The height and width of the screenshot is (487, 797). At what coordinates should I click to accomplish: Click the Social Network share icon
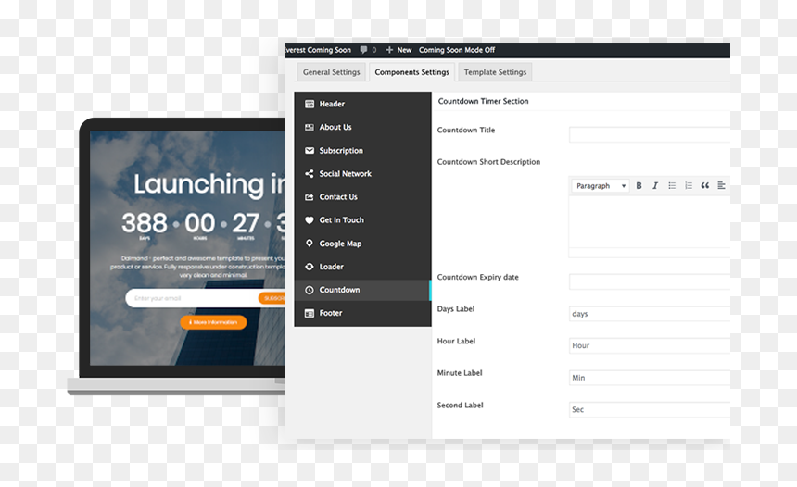[x=309, y=174]
